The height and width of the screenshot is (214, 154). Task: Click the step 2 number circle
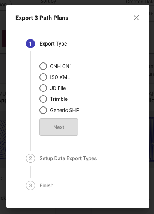[30, 158]
